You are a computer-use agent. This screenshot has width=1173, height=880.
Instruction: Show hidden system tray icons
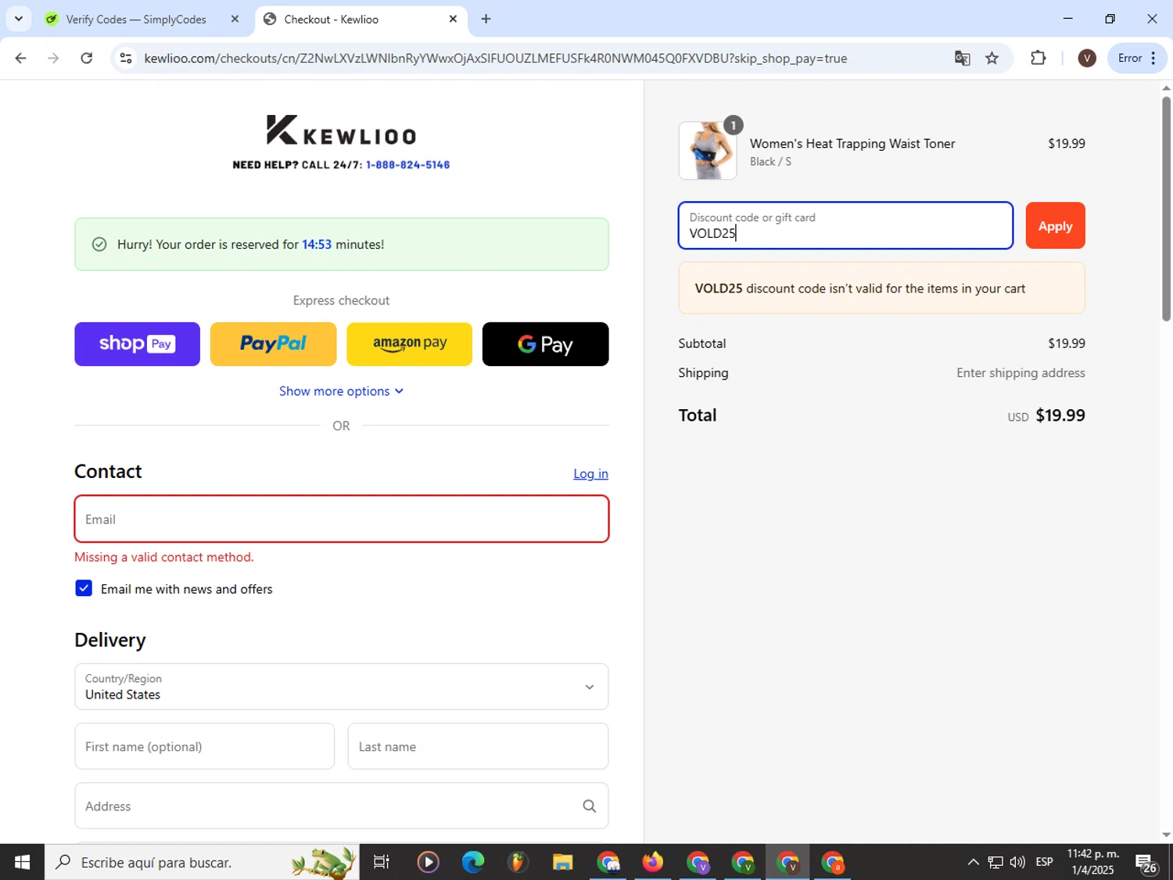[x=973, y=862]
